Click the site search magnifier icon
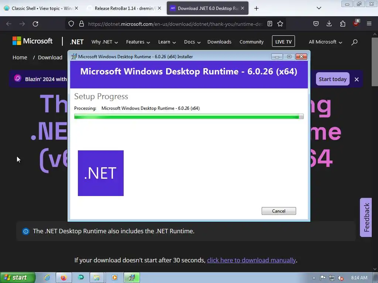 click(x=354, y=42)
